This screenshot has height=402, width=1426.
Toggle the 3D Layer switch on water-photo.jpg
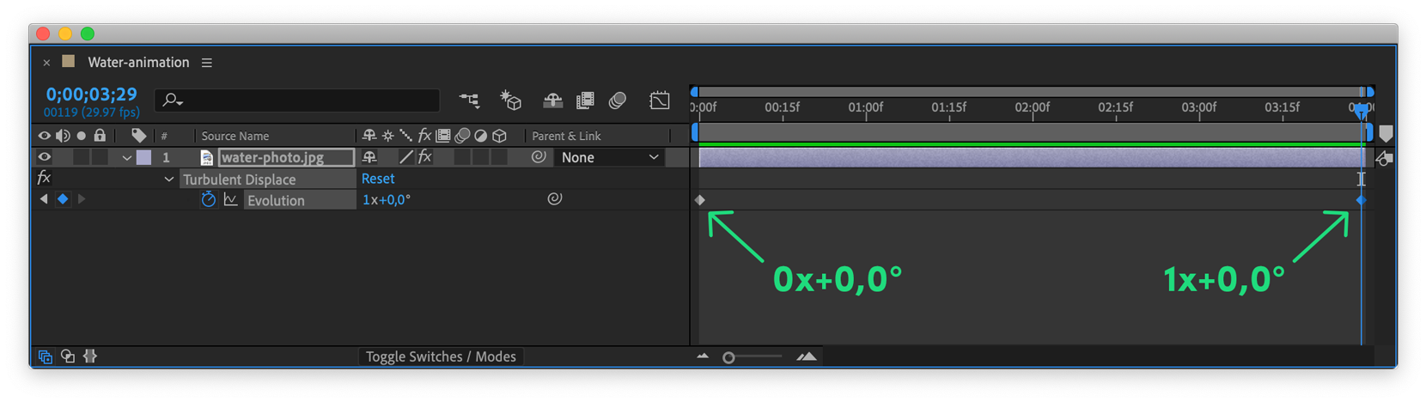pos(499,157)
